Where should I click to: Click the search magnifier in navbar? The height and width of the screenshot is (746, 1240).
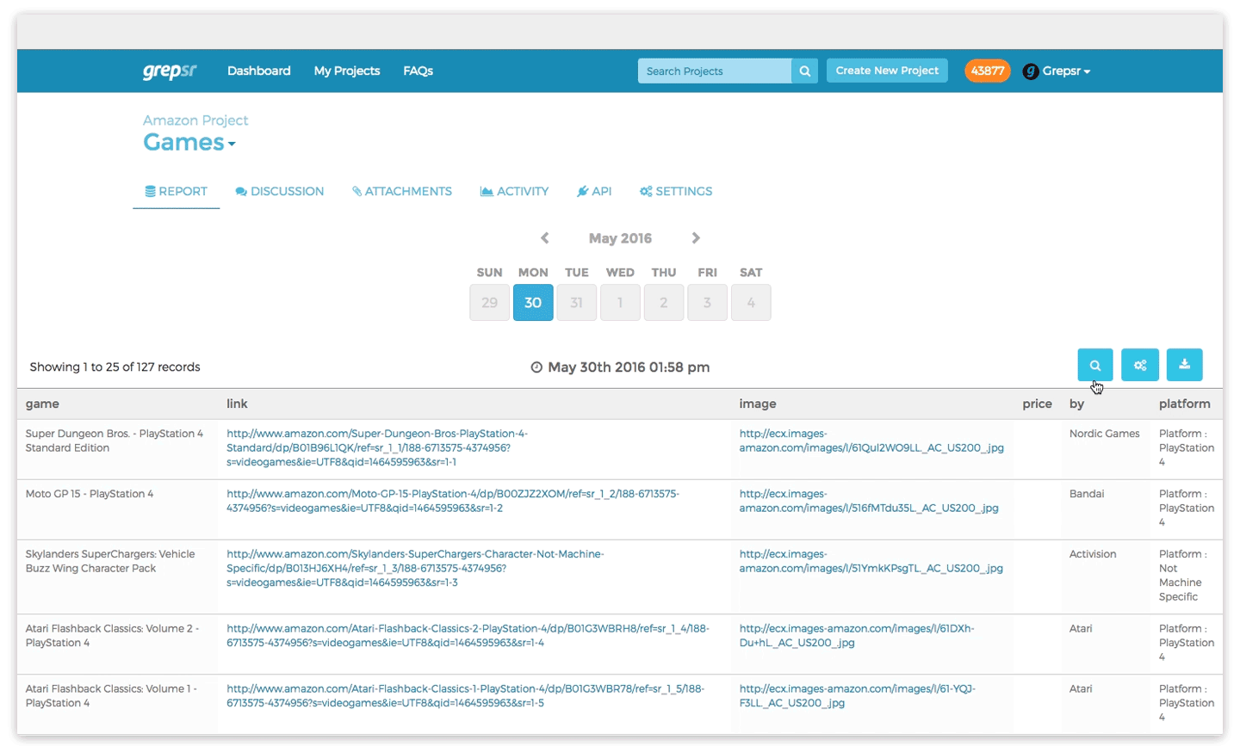pos(804,71)
